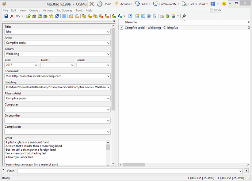252x181 pixels.
Task: Open the Tools menu
Action: click(79, 10)
